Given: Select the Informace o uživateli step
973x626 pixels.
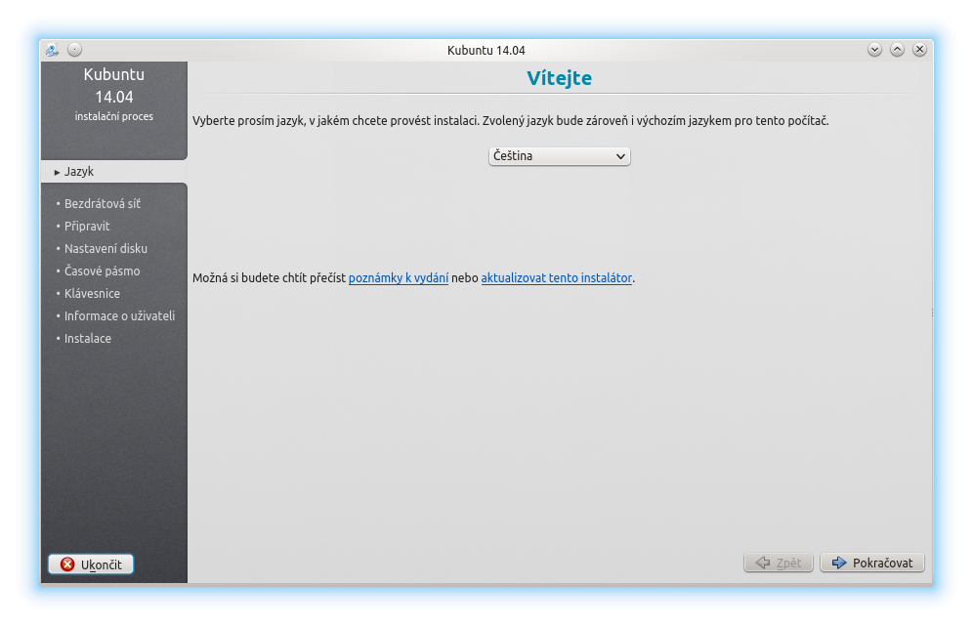Looking at the screenshot, I should pyautogui.click(x=119, y=315).
